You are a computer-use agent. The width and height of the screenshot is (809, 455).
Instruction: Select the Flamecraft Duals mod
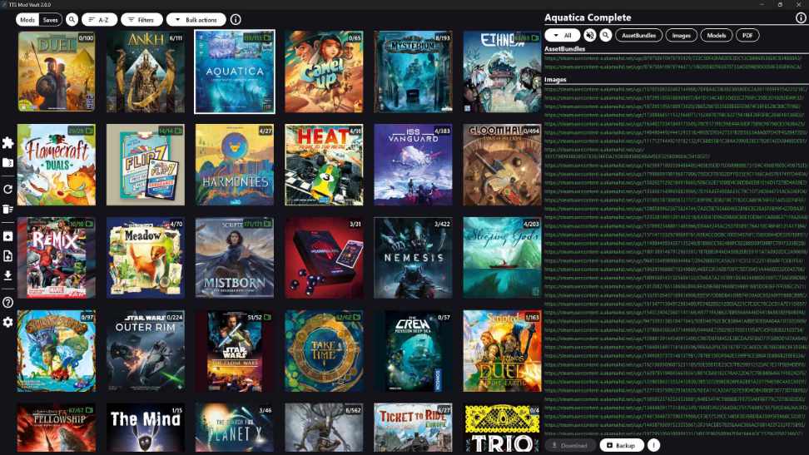(x=57, y=165)
